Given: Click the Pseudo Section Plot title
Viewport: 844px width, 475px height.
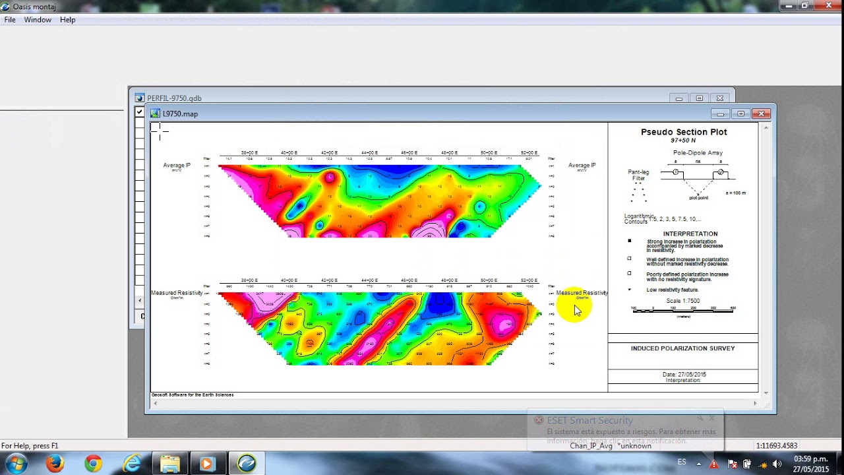Looking at the screenshot, I should tap(684, 132).
